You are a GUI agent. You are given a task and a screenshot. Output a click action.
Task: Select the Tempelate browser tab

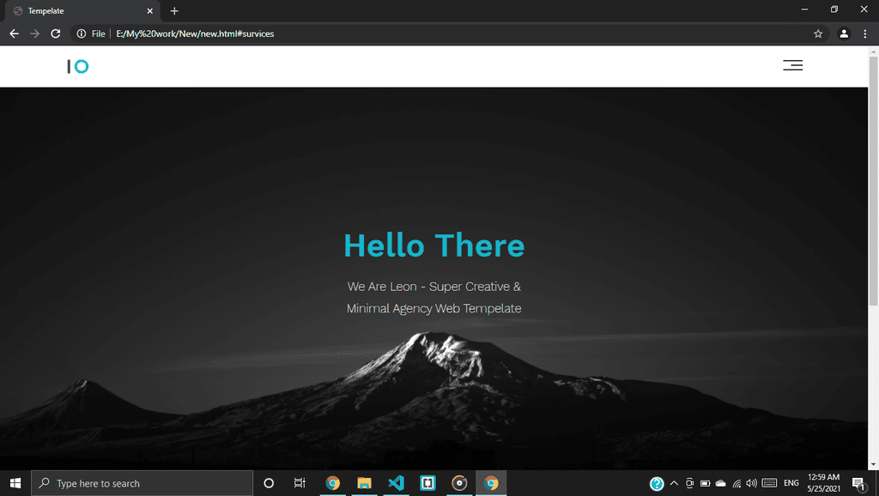click(82, 10)
